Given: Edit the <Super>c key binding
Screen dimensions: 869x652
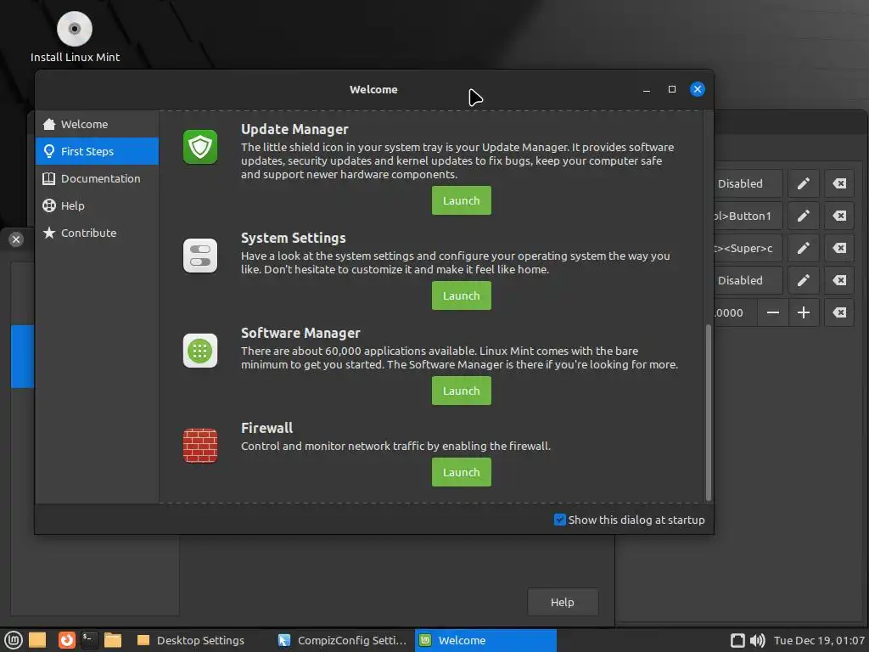Looking at the screenshot, I should coord(803,248).
